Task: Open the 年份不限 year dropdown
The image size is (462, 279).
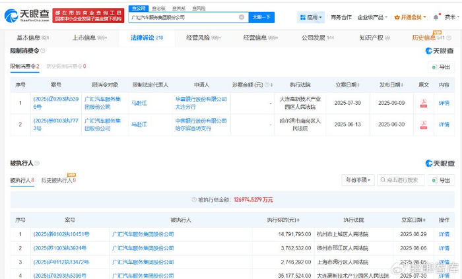Action: [358, 180]
